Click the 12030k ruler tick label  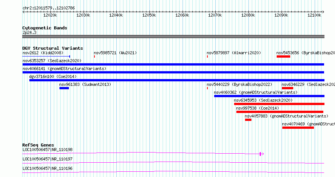tap(83, 15)
